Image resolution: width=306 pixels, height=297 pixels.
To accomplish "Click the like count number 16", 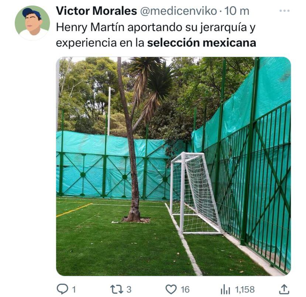I will [185, 289].
